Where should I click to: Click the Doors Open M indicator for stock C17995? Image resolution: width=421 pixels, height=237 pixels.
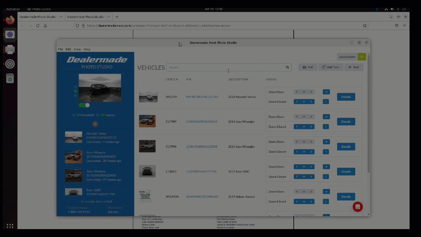click(x=304, y=142)
